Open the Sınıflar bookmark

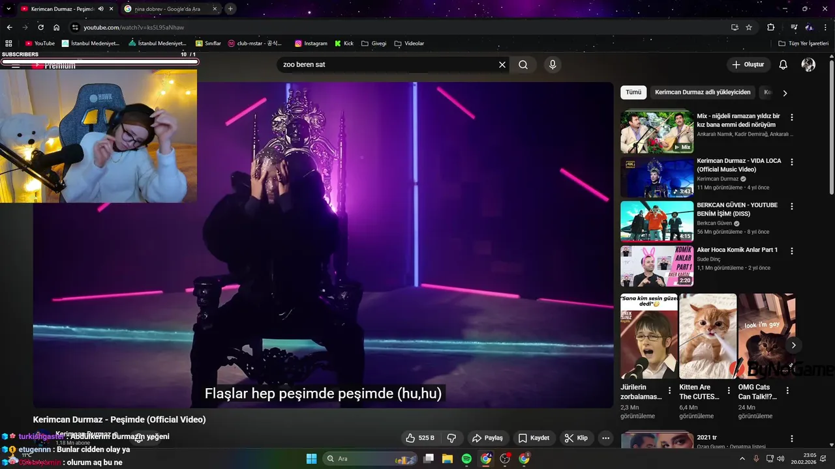209,44
